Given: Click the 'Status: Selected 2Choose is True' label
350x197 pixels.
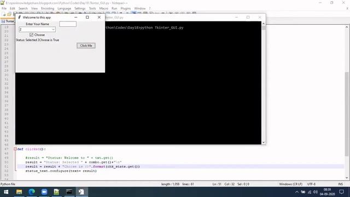Looking at the screenshot, I should point(38,40).
